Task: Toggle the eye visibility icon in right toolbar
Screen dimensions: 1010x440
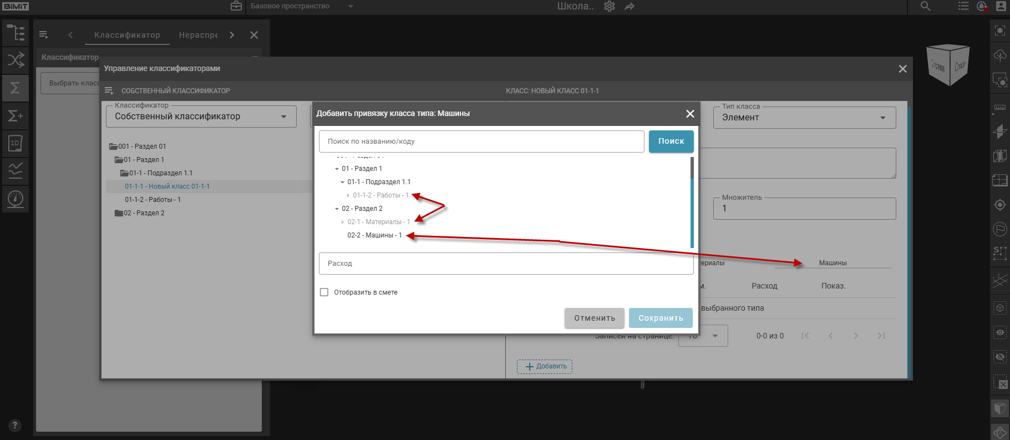Action: tap(999, 332)
